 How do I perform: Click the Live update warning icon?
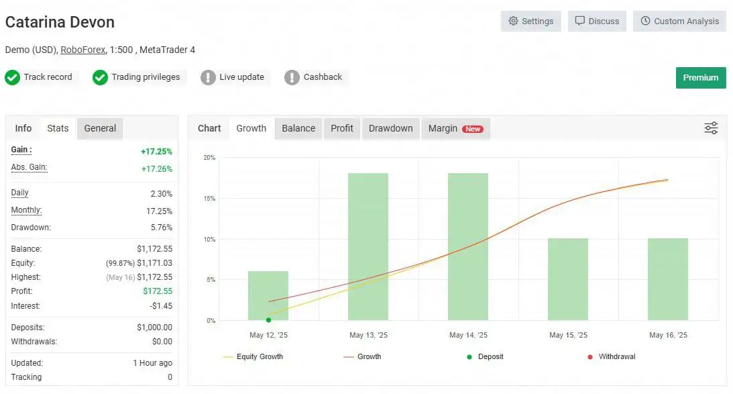pos(208,77)
